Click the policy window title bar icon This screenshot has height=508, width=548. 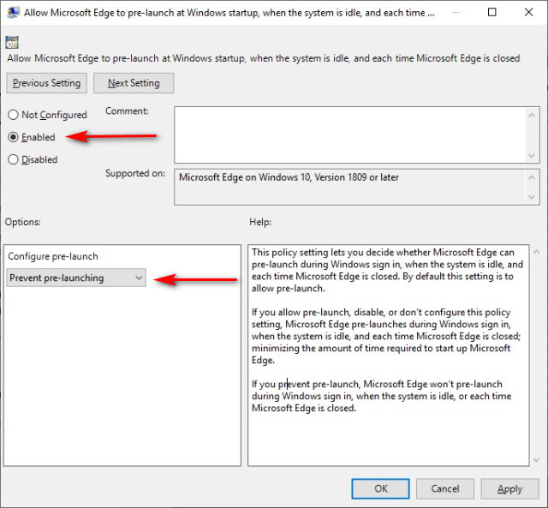(x=13, y=13)
